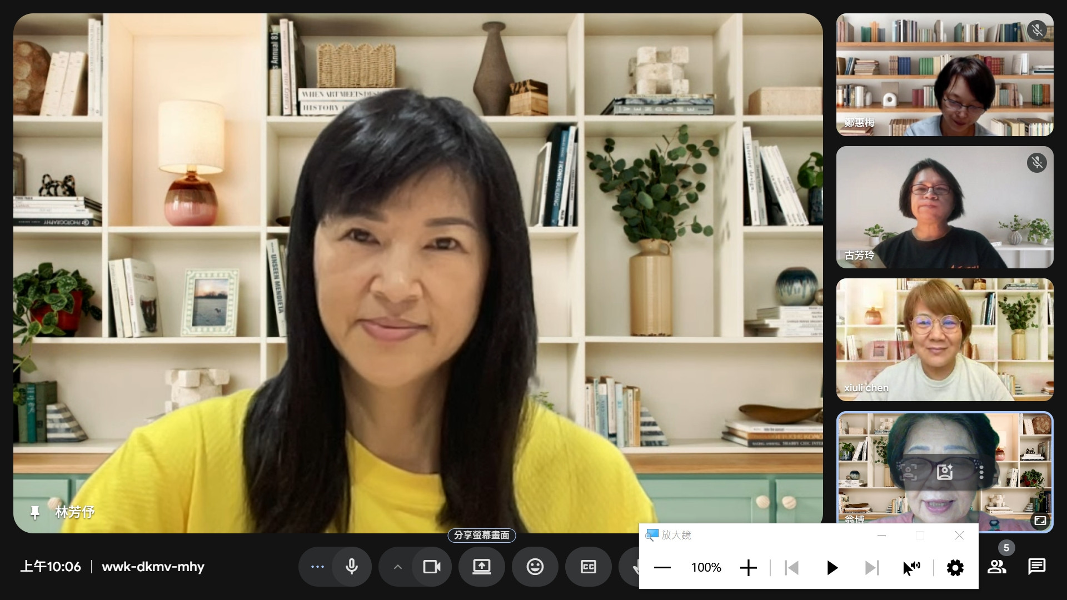Open the emoji reactions button

(535, 567)
